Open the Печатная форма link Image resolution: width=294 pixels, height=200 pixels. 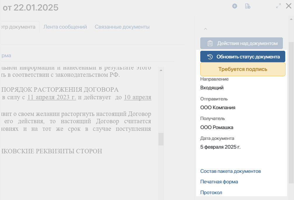[x=219, y=182]
